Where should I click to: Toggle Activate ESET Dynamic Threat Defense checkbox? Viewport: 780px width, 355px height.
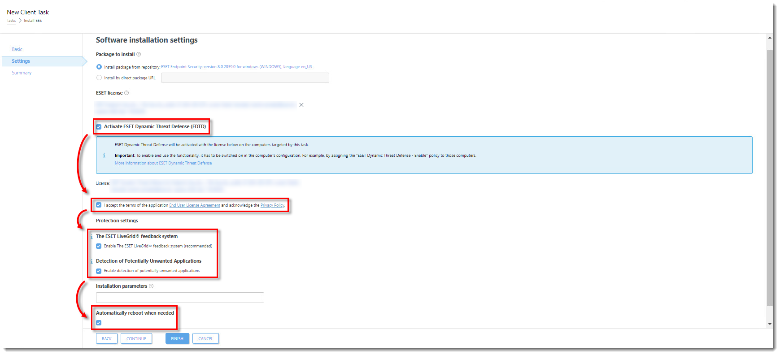pyautogui.click(x=99, y=127)
